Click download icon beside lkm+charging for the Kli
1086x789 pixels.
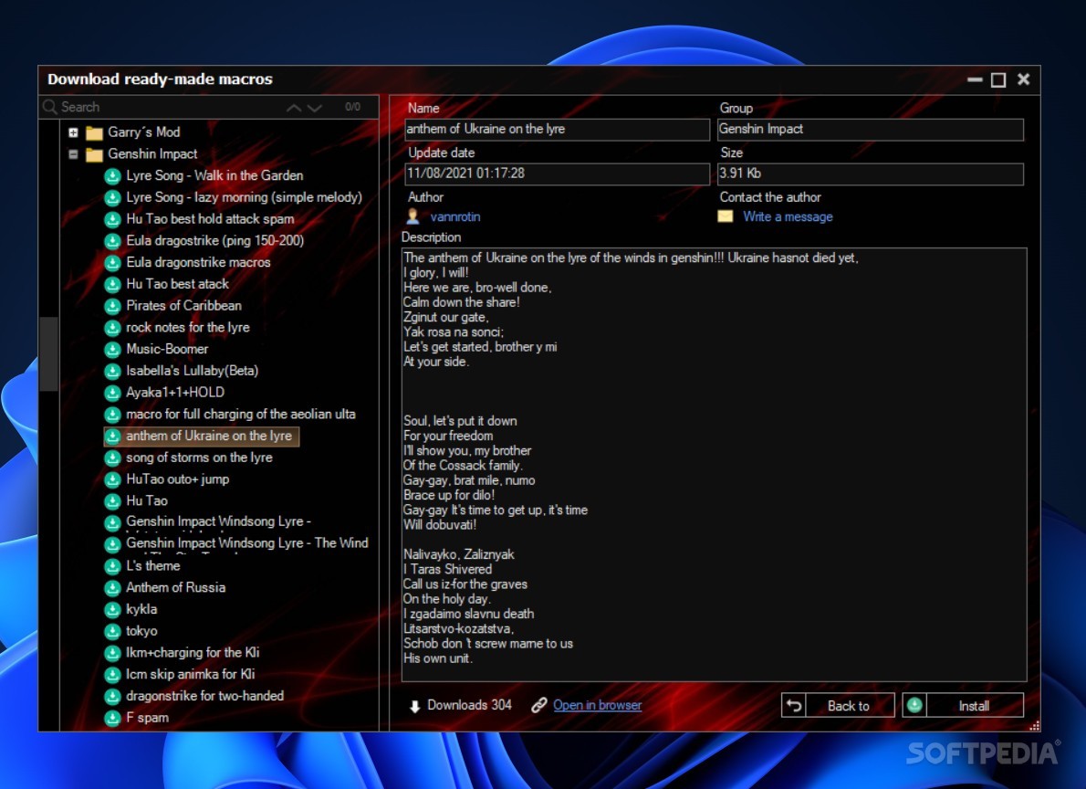click(x=112, y=653)
